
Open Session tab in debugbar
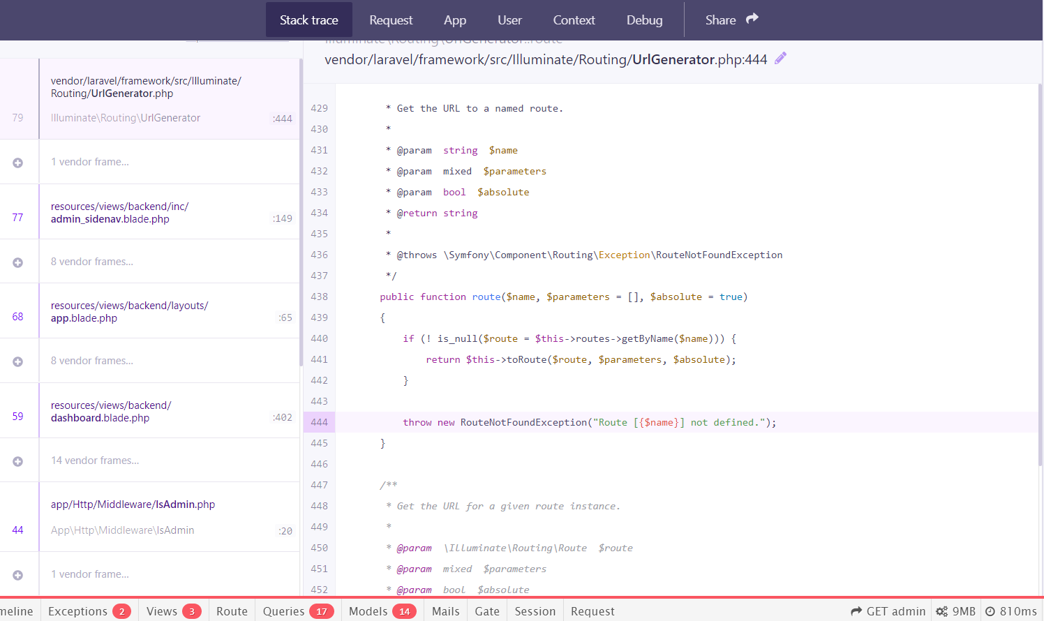click(x=535, y=611)
